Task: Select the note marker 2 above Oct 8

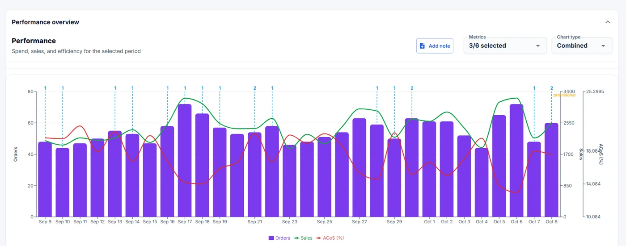Action: 552,88
